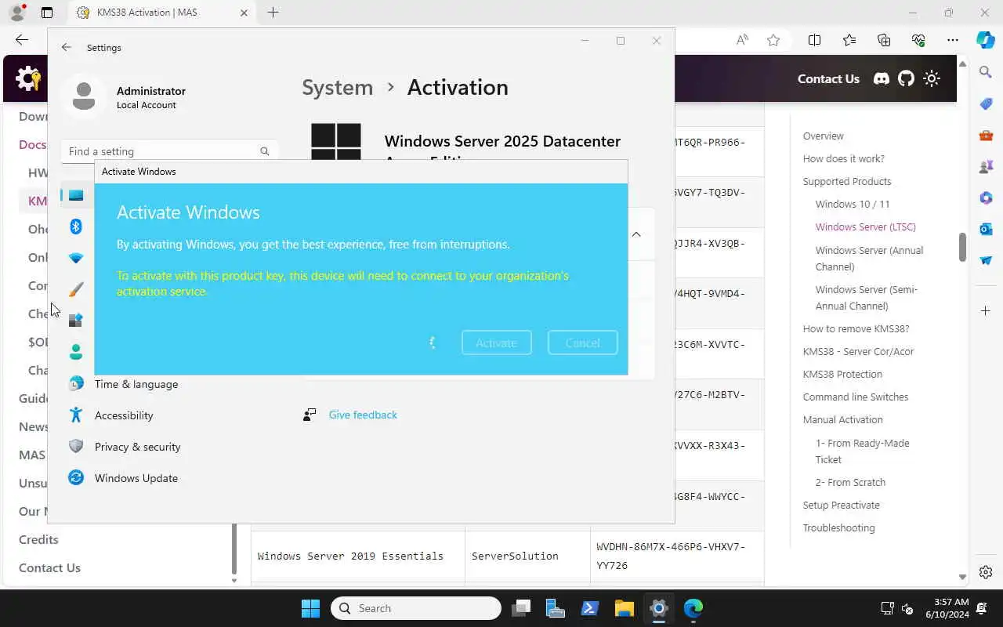Screen dimensions: 1003x627
Task: Click the Edge profile avatar icon
Action: point(16,13)
